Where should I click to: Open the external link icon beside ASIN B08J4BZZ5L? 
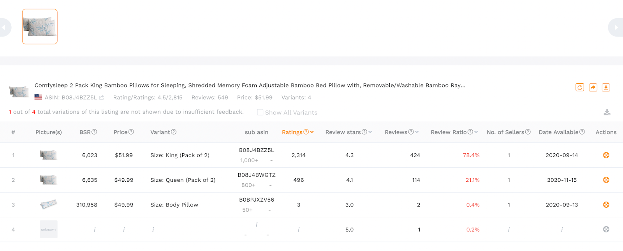tap(102, 98)
